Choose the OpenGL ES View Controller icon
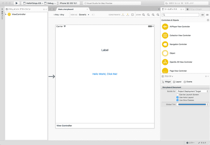Screen dimensions: 210x145 coord(165,62)
